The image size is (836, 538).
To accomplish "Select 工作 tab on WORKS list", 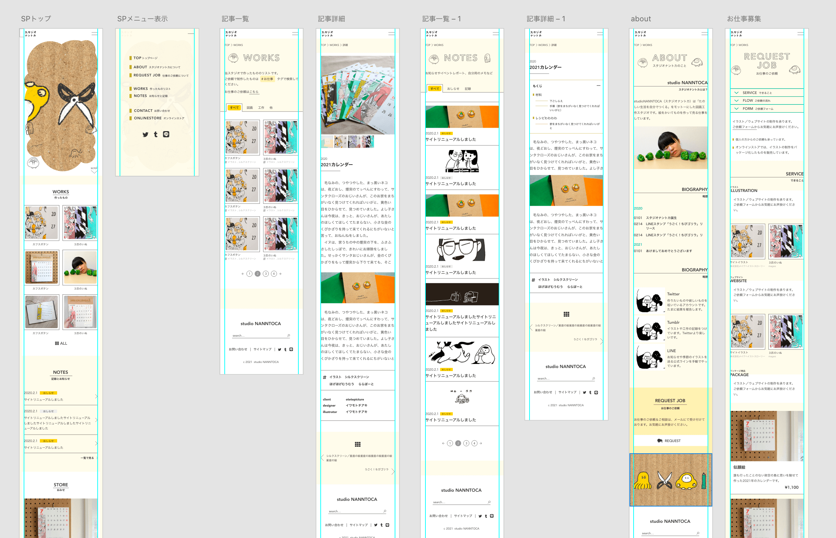I will pos(261,107).
